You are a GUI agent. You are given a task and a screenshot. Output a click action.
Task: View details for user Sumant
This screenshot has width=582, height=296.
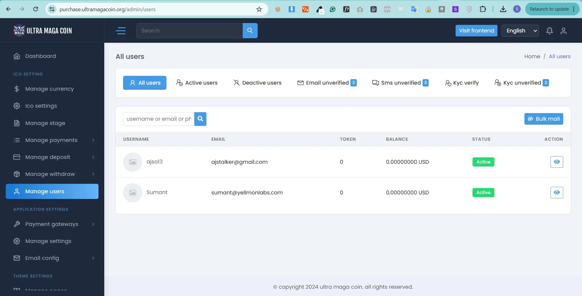coord(557,193)
